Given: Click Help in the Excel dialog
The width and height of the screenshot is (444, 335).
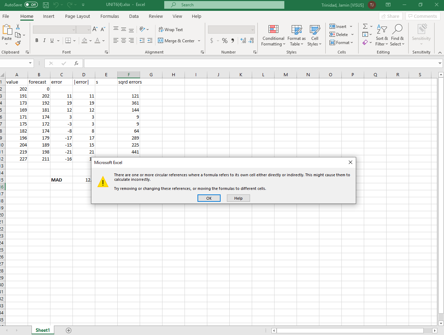Looking at the screenshot, I should point(238,198).
